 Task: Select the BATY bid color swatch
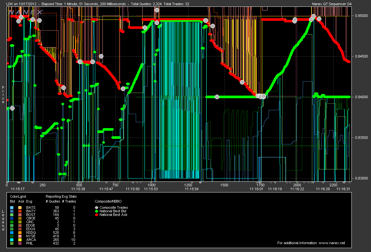(12, 211)
